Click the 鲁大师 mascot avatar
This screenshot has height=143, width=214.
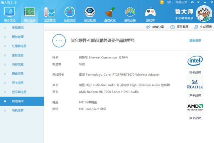tap(204, 13)
